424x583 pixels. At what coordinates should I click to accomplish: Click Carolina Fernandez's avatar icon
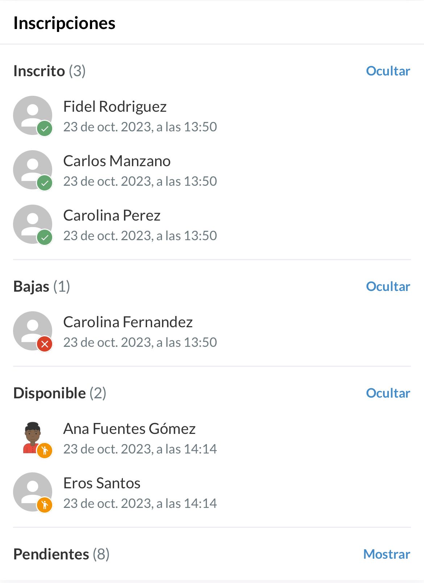tap(32, 330)
